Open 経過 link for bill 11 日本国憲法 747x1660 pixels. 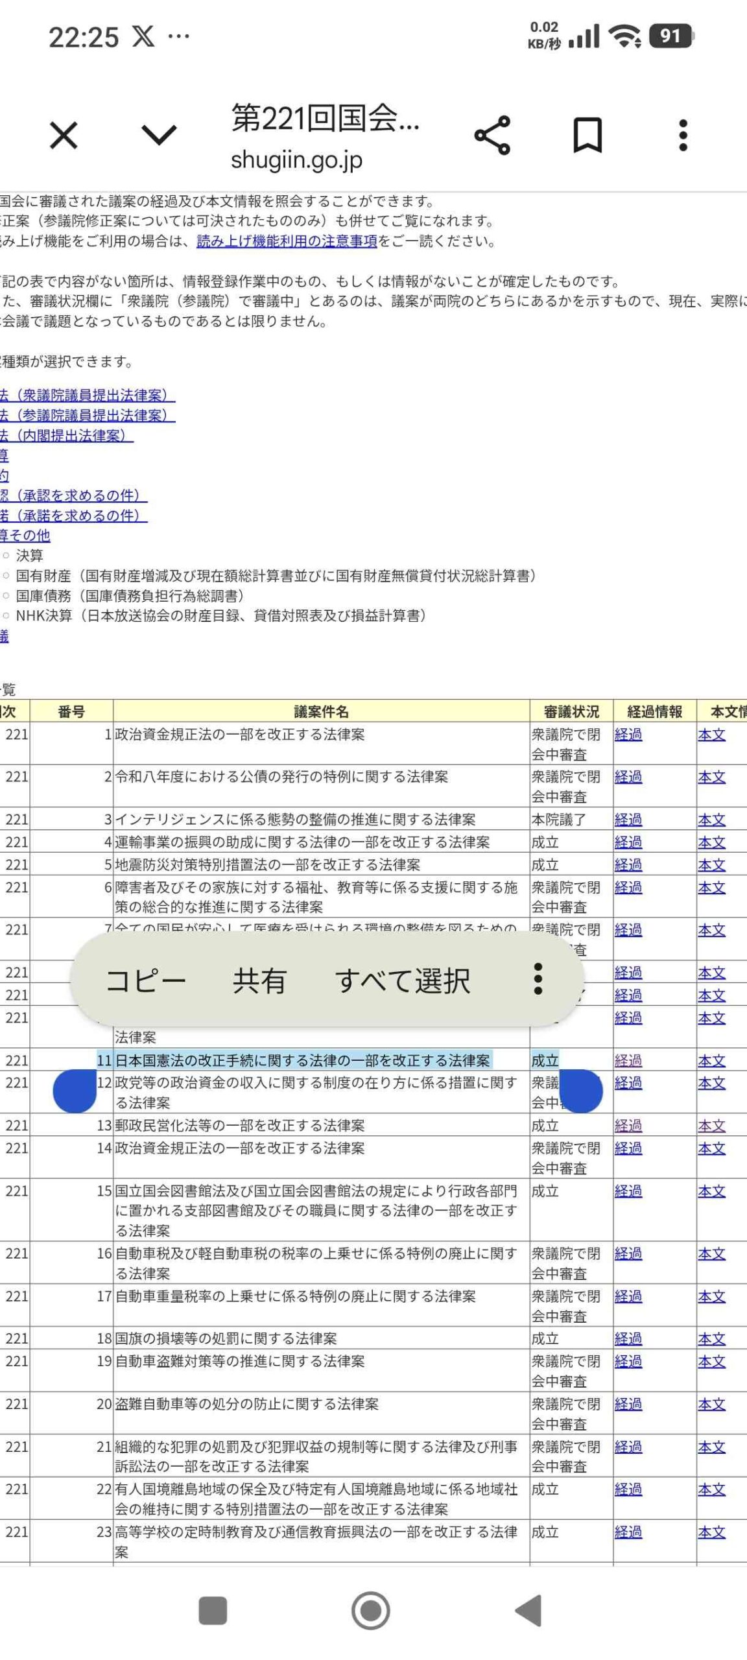click(628, 1061)
